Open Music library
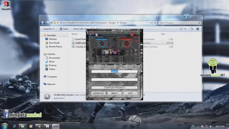Viewport: 229px width, 129px height. pos(52,62)
